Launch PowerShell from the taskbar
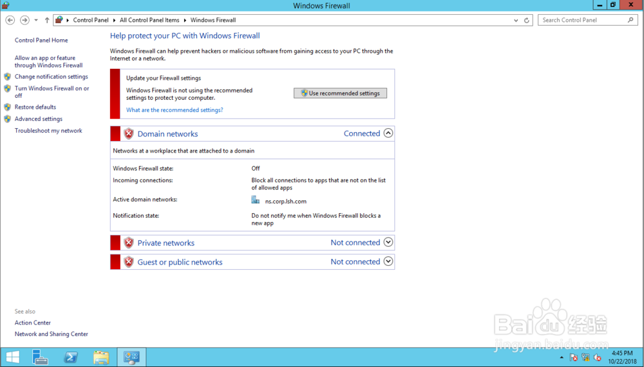This screenshot has height=367, width=644. [x=71, y=357]
